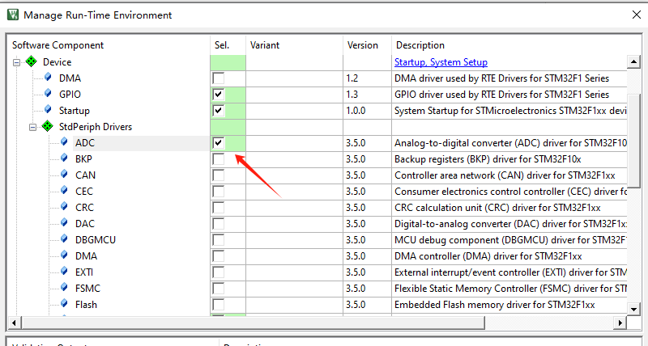Image resolution: width=648 pixels, height=346 pixels.
Task: Click the green StdPeriph Drivers icon
Action: tap(48, 126)
